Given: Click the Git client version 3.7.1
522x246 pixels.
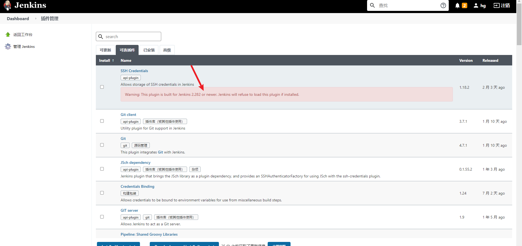Looking at the screenshot, I should click(x=463, y=121).
